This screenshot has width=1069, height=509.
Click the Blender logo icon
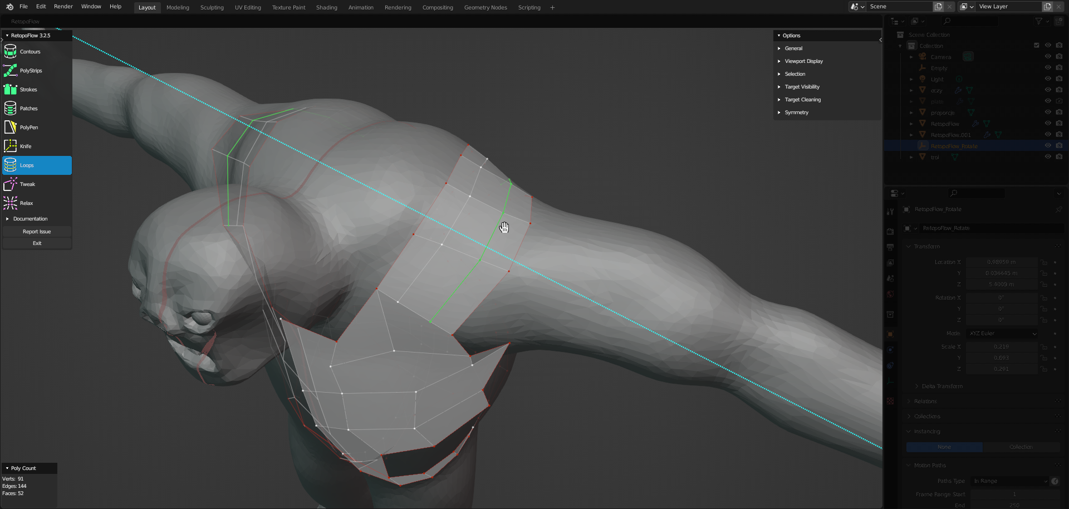point(9,7)
